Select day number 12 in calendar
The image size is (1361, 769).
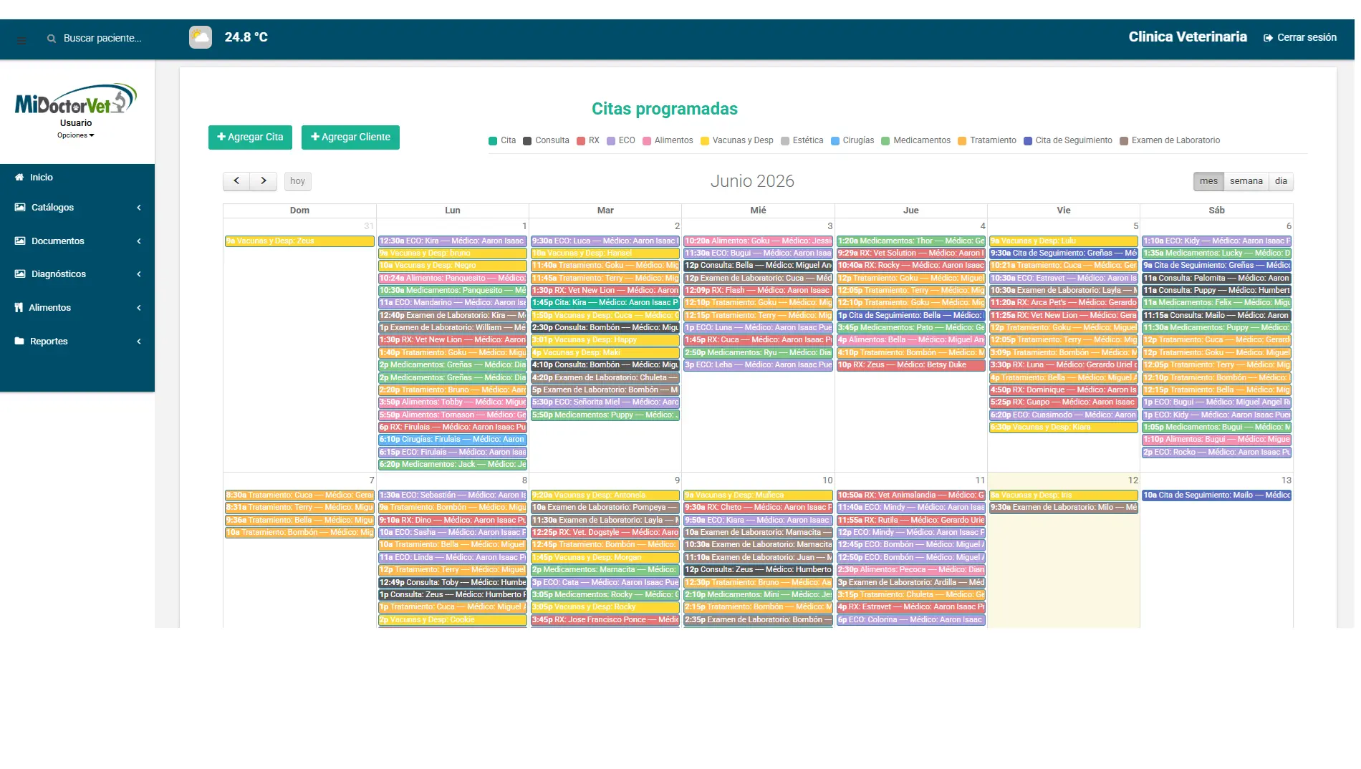1132,480
